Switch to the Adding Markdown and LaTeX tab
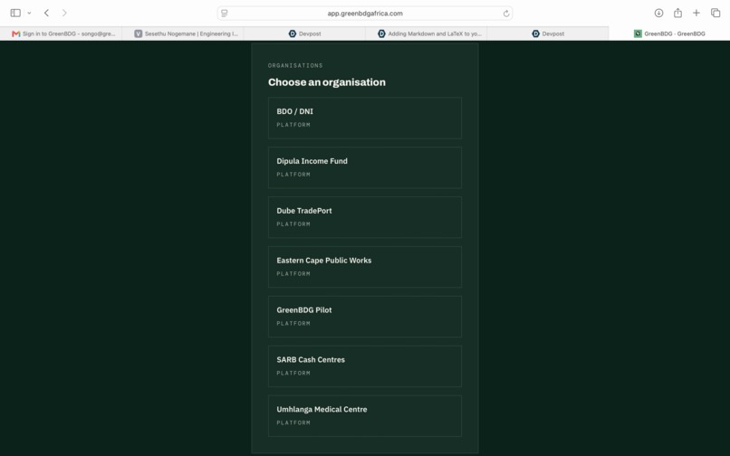Viewport: 730px width, 456px height. (x=426, y=33)
